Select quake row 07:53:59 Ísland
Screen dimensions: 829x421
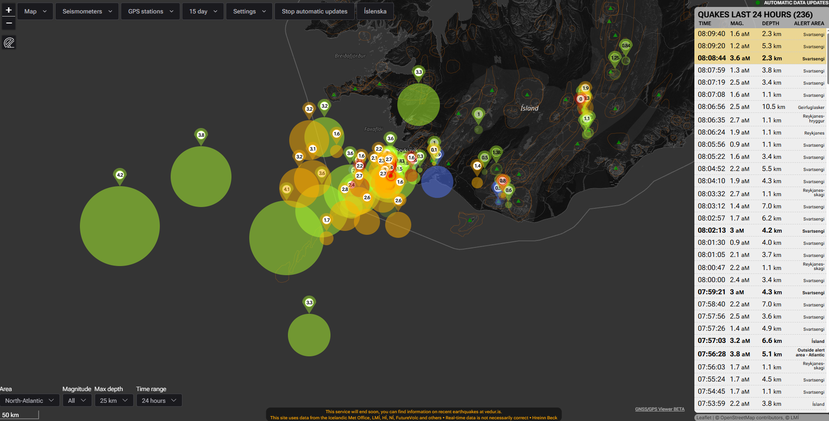point(761,404)
